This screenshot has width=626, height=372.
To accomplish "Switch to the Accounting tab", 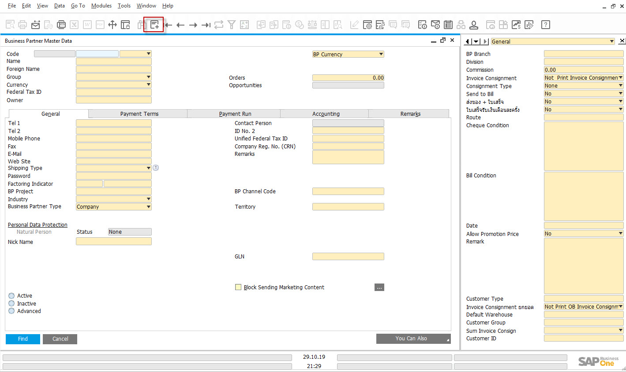I will pos(325,114).
